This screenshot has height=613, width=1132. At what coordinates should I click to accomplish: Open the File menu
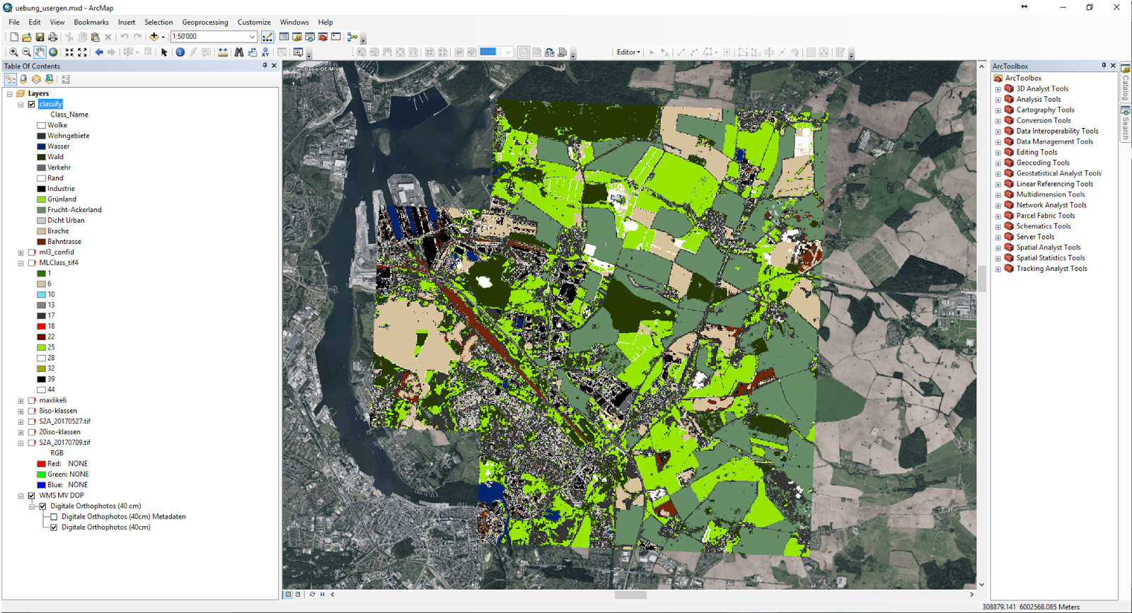[x=14, y=22]
